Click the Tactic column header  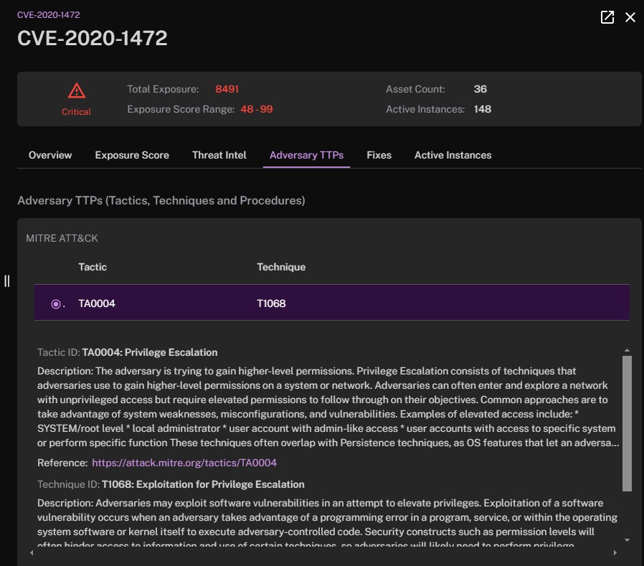coord(93,267)
